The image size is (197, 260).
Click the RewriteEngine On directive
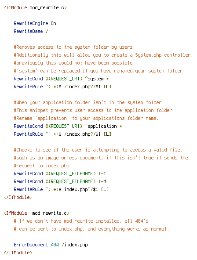pyautogui.click(x=35, y=23)
